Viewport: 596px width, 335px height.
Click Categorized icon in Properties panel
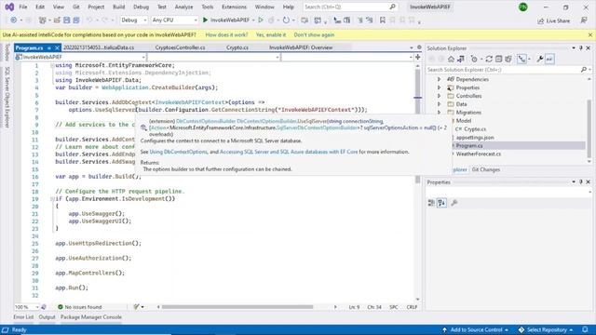(x=431, y=203)
